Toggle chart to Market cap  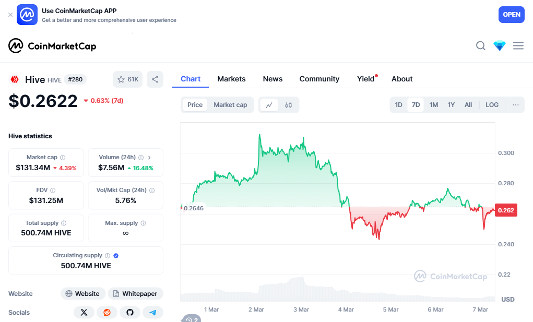click(230, 105)
